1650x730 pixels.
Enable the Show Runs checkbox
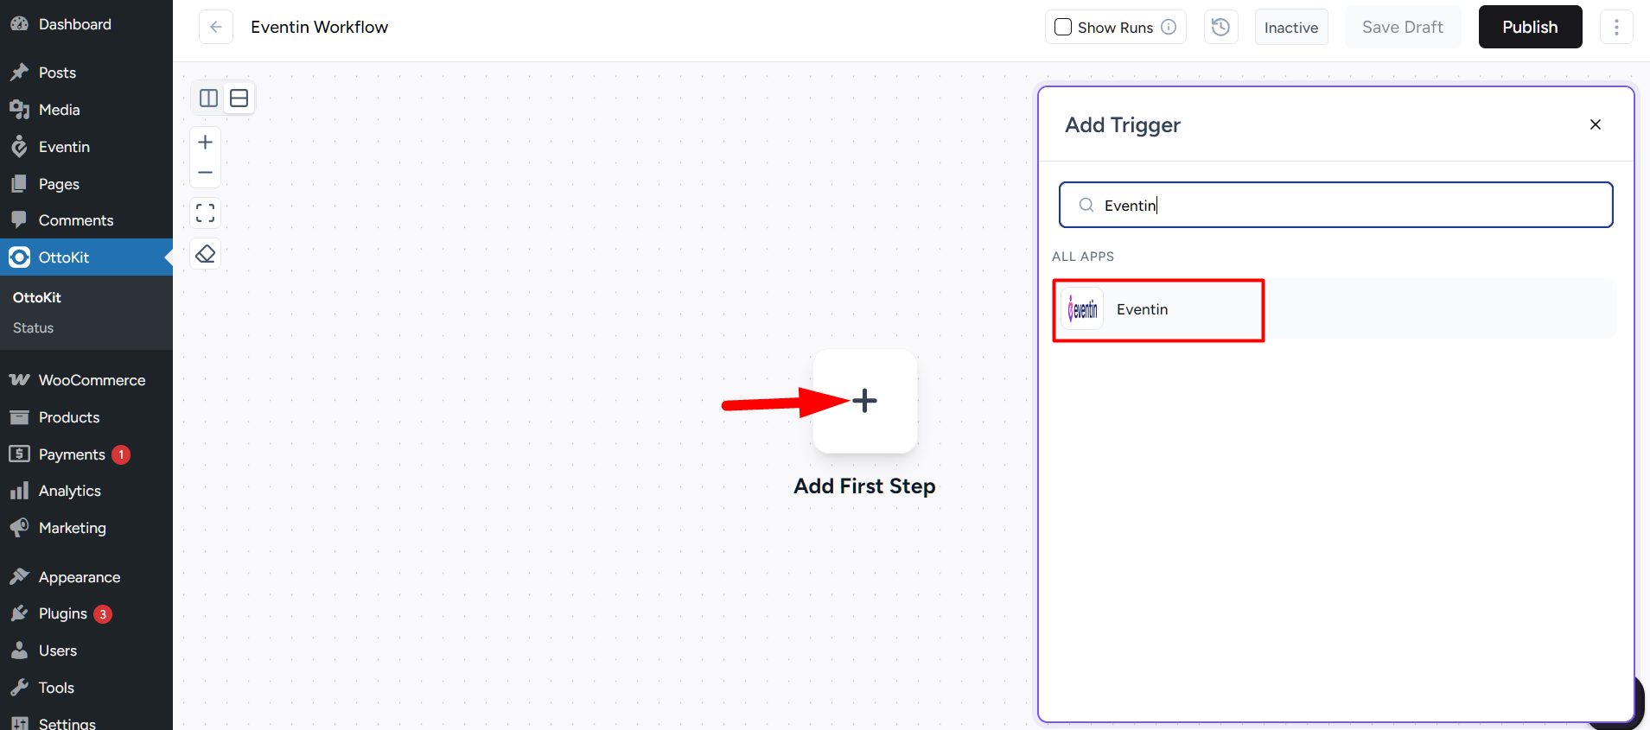1063,27
